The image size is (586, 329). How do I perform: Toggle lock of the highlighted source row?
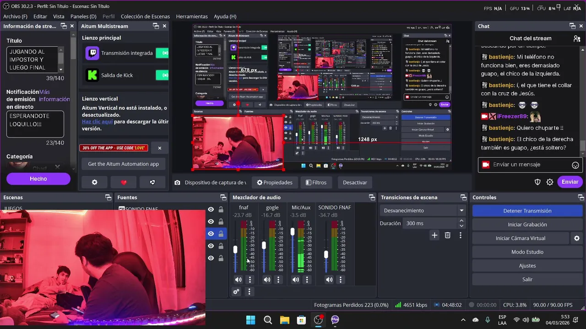[221, 233]
